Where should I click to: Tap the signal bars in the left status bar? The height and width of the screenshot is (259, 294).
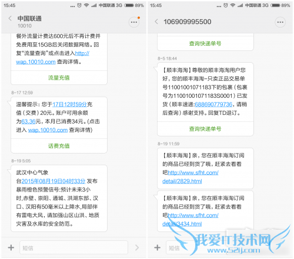pyautogui.click(x=94, y=5)
